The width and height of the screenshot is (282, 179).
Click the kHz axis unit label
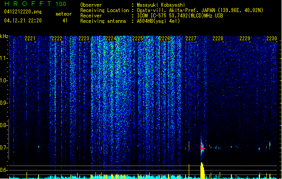4,36
